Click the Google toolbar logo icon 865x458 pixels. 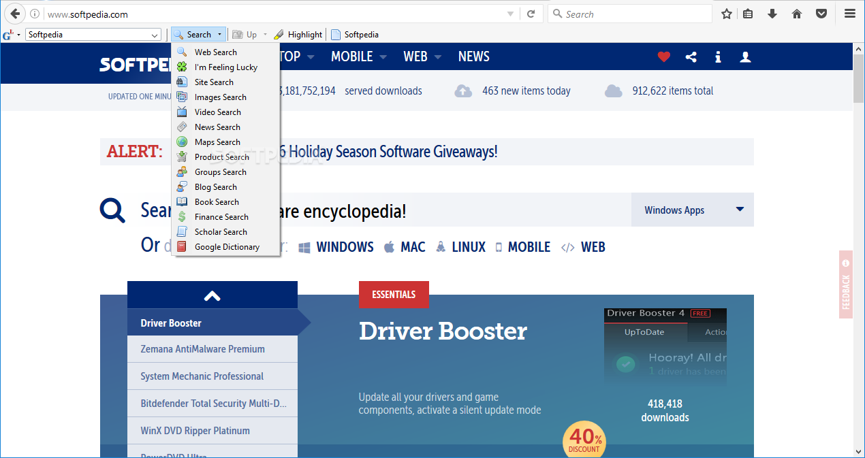[7, 35]
